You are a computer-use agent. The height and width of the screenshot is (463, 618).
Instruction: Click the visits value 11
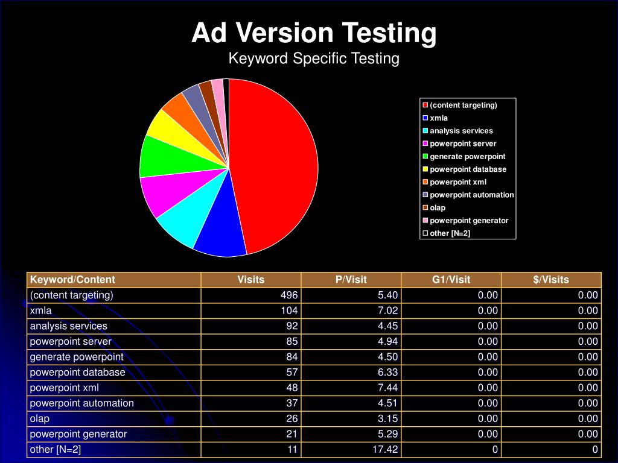coord(292,450)
